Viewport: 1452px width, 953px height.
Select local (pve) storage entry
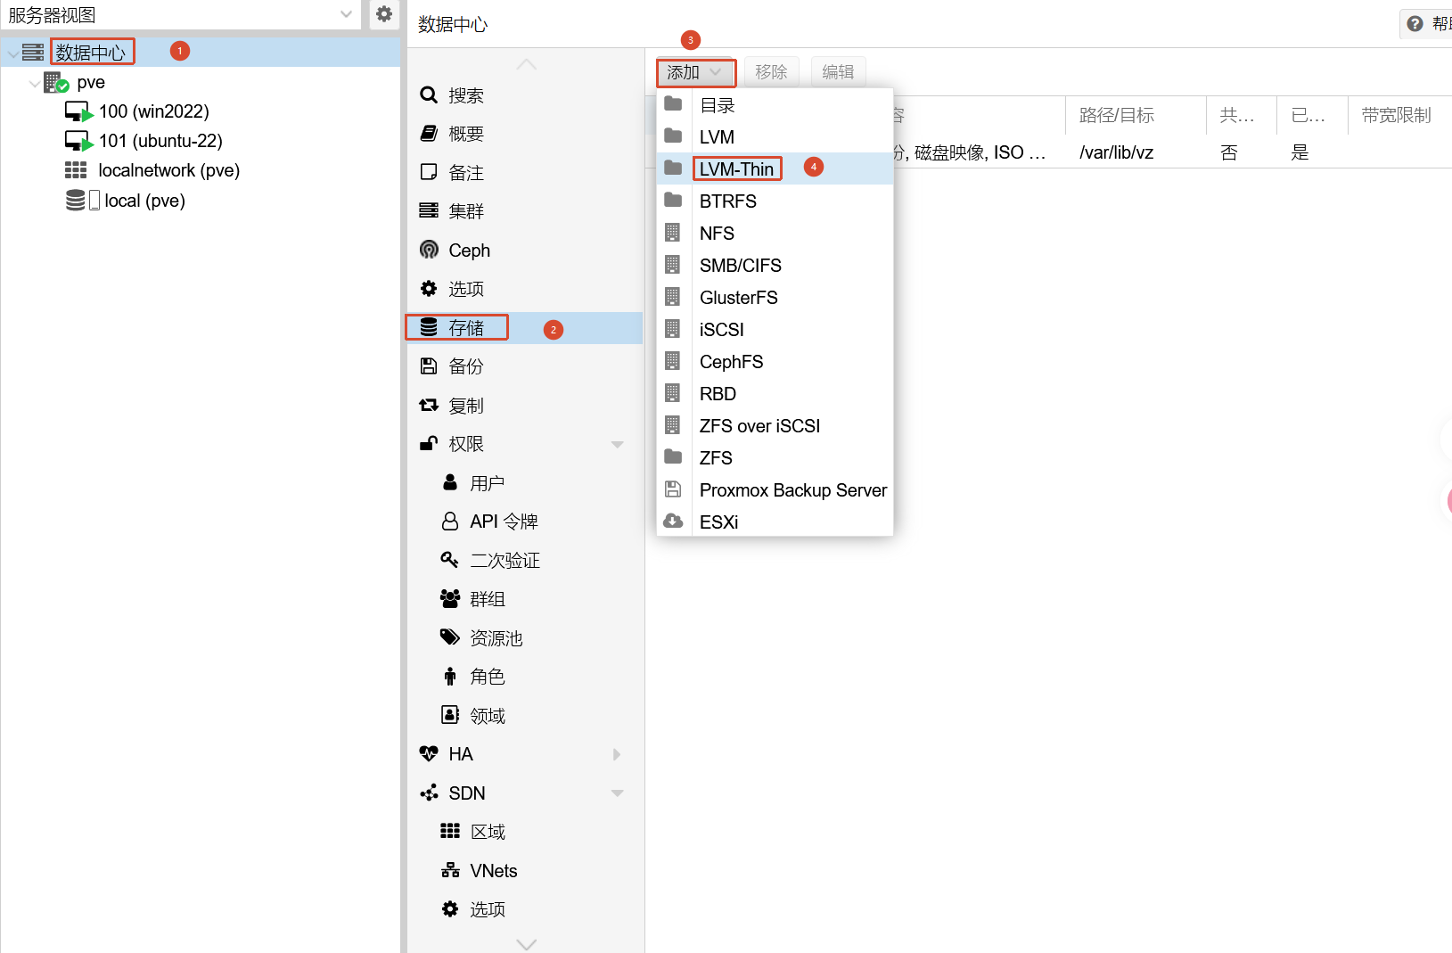(x=144, y=201)
